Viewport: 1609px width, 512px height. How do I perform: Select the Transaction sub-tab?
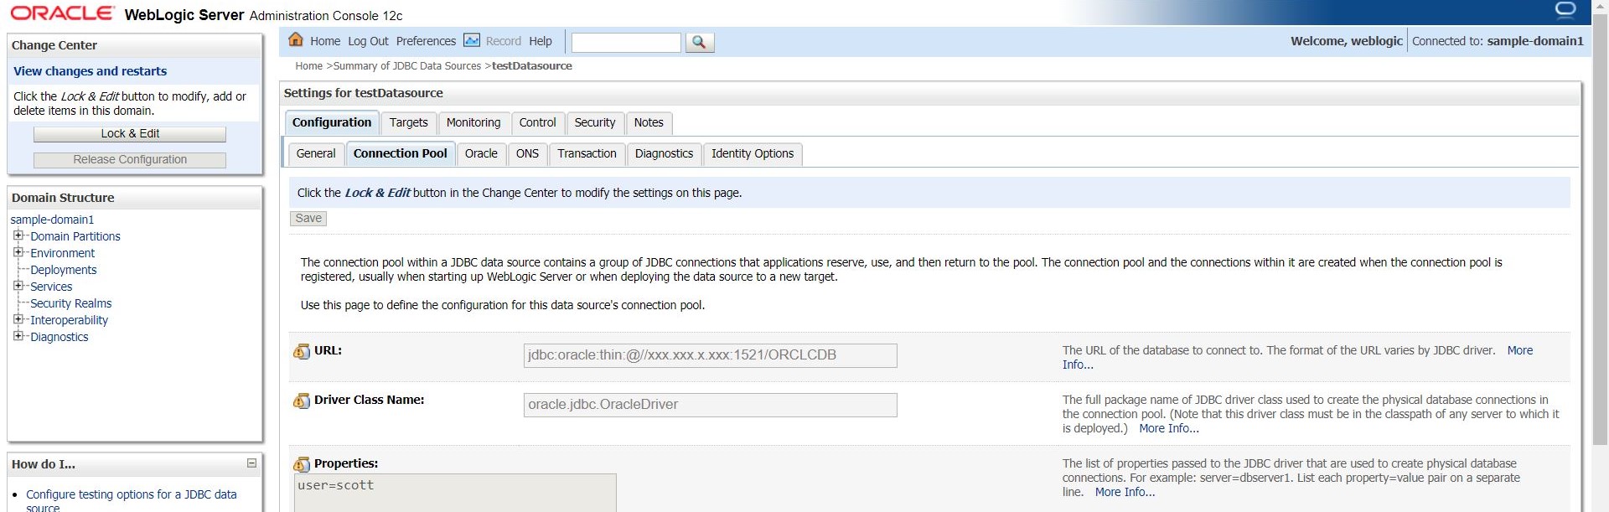(x=587, y=153)
